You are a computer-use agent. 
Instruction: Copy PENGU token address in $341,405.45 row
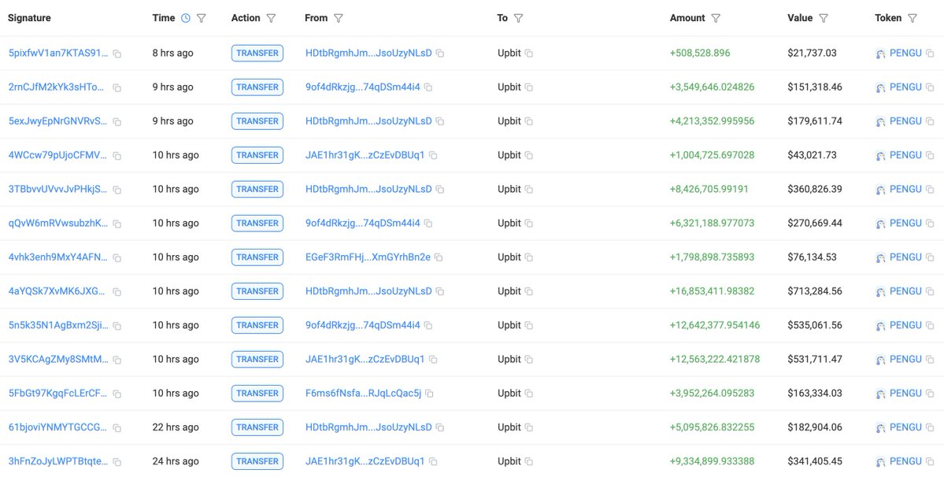[930, 462]
